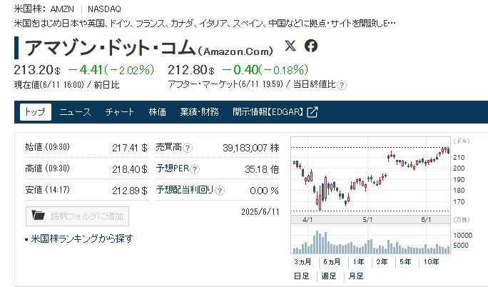Share on X (Twitter) icon

(290, 46)
